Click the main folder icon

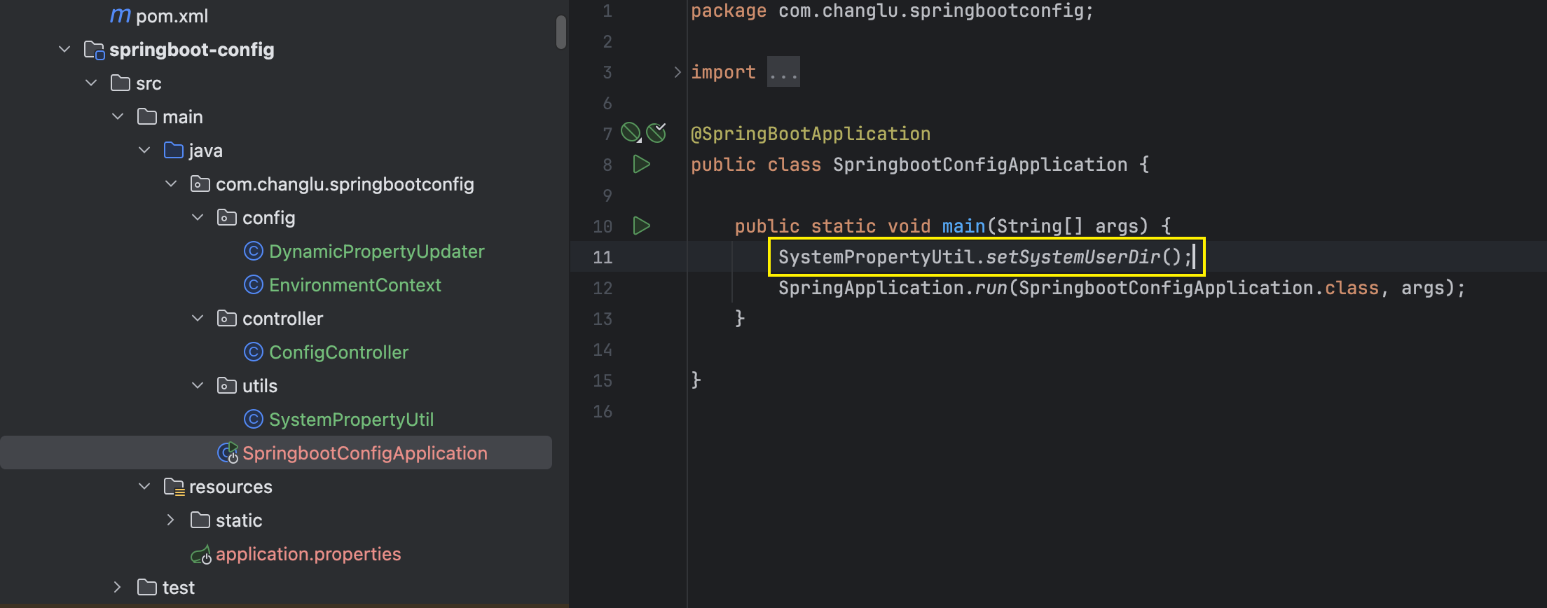click(x=147, y=116)
